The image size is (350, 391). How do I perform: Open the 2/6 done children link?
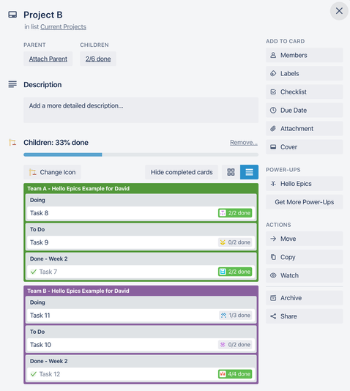click(98, 59)
